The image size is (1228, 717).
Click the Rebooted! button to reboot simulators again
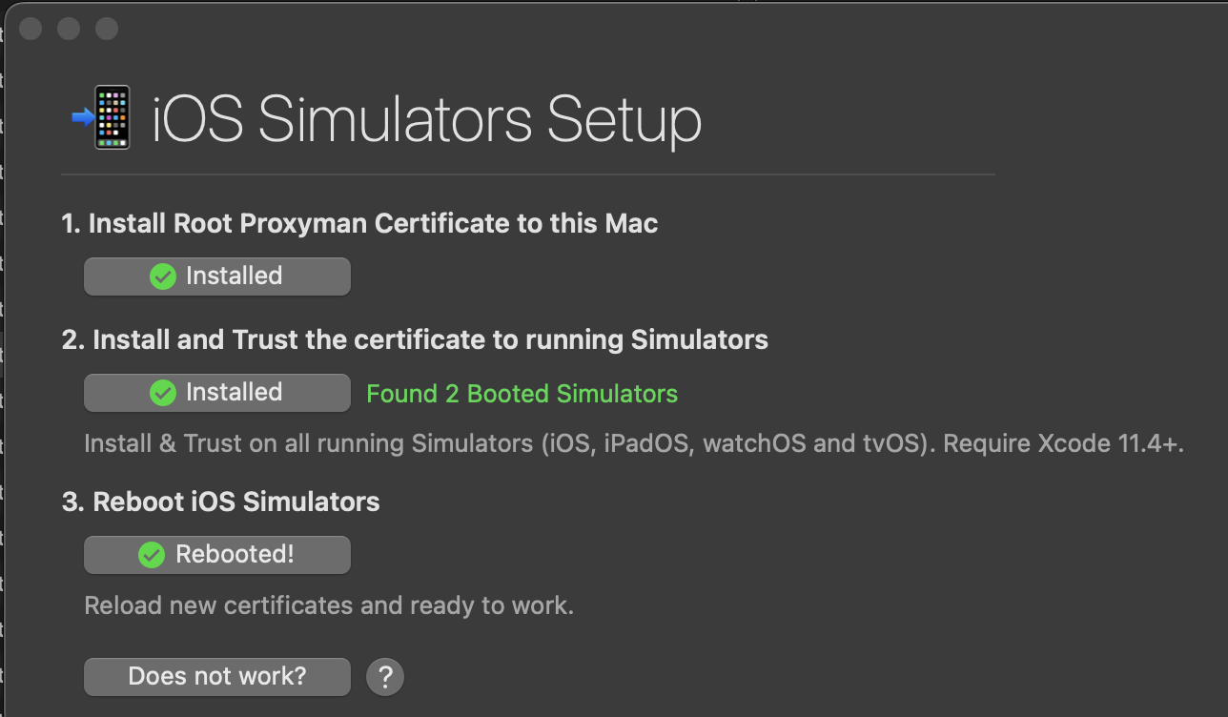pyautogui.click(x=216, y=554)
